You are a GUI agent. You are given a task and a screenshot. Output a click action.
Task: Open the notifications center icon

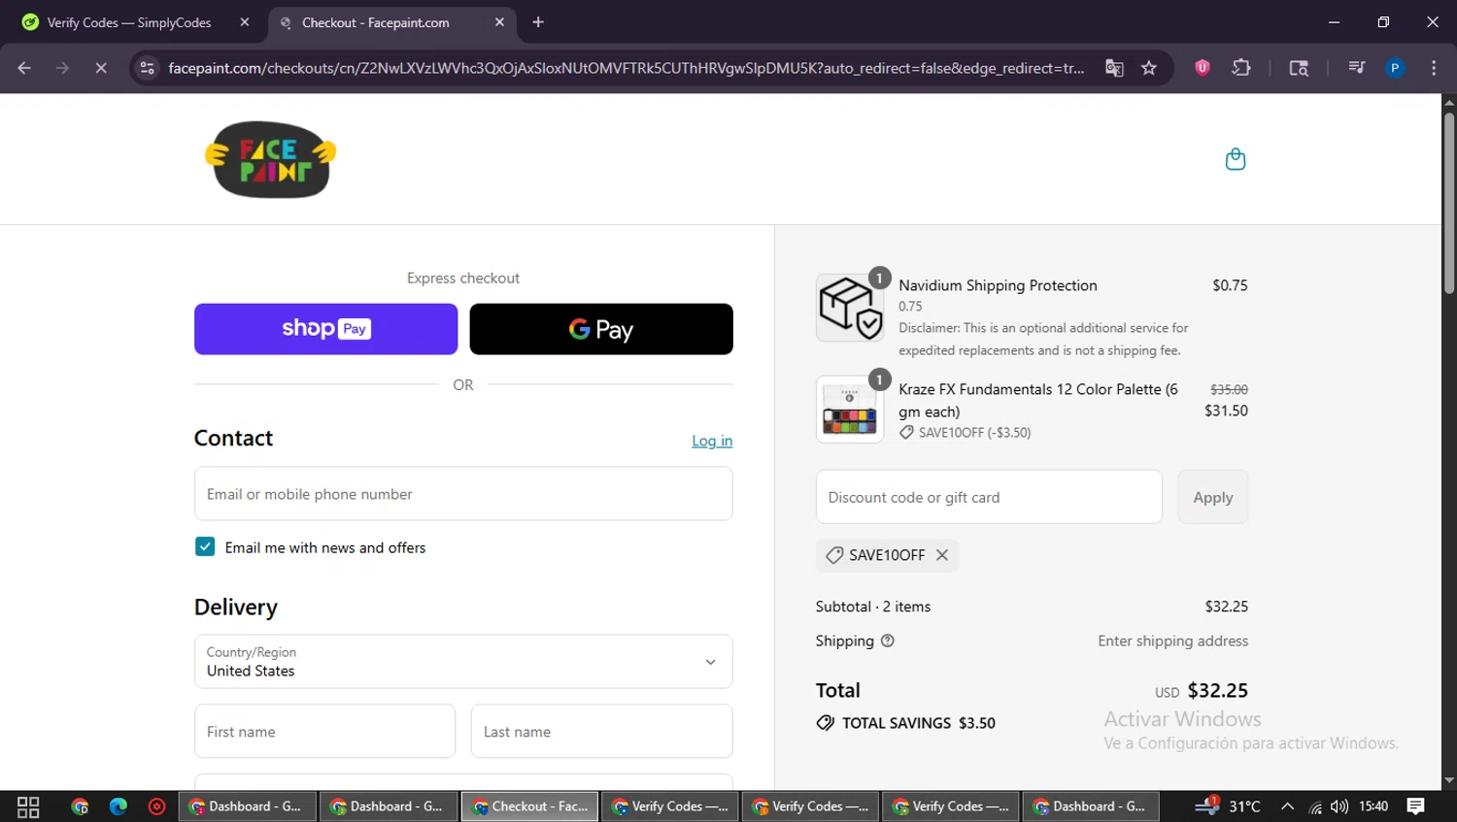coord(1416,806)
